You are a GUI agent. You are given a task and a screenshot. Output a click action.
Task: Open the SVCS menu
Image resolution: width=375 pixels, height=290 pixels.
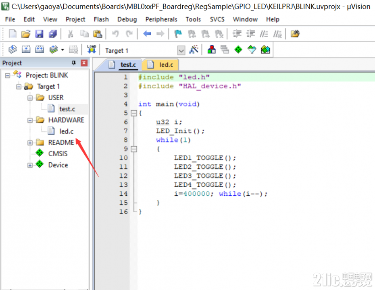217,19
